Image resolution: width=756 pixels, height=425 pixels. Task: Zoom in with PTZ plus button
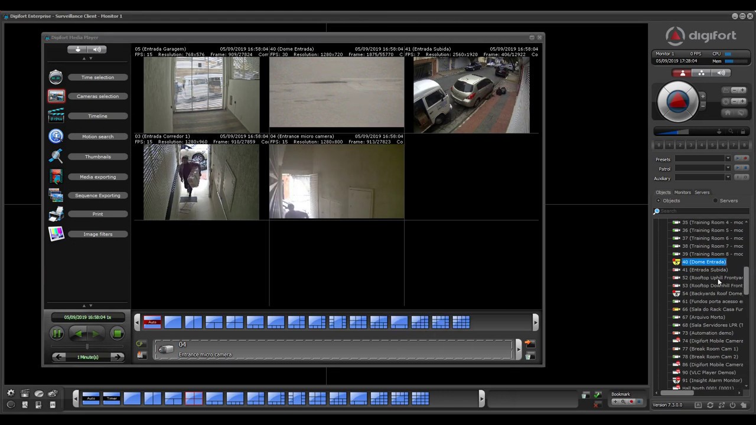702,96
